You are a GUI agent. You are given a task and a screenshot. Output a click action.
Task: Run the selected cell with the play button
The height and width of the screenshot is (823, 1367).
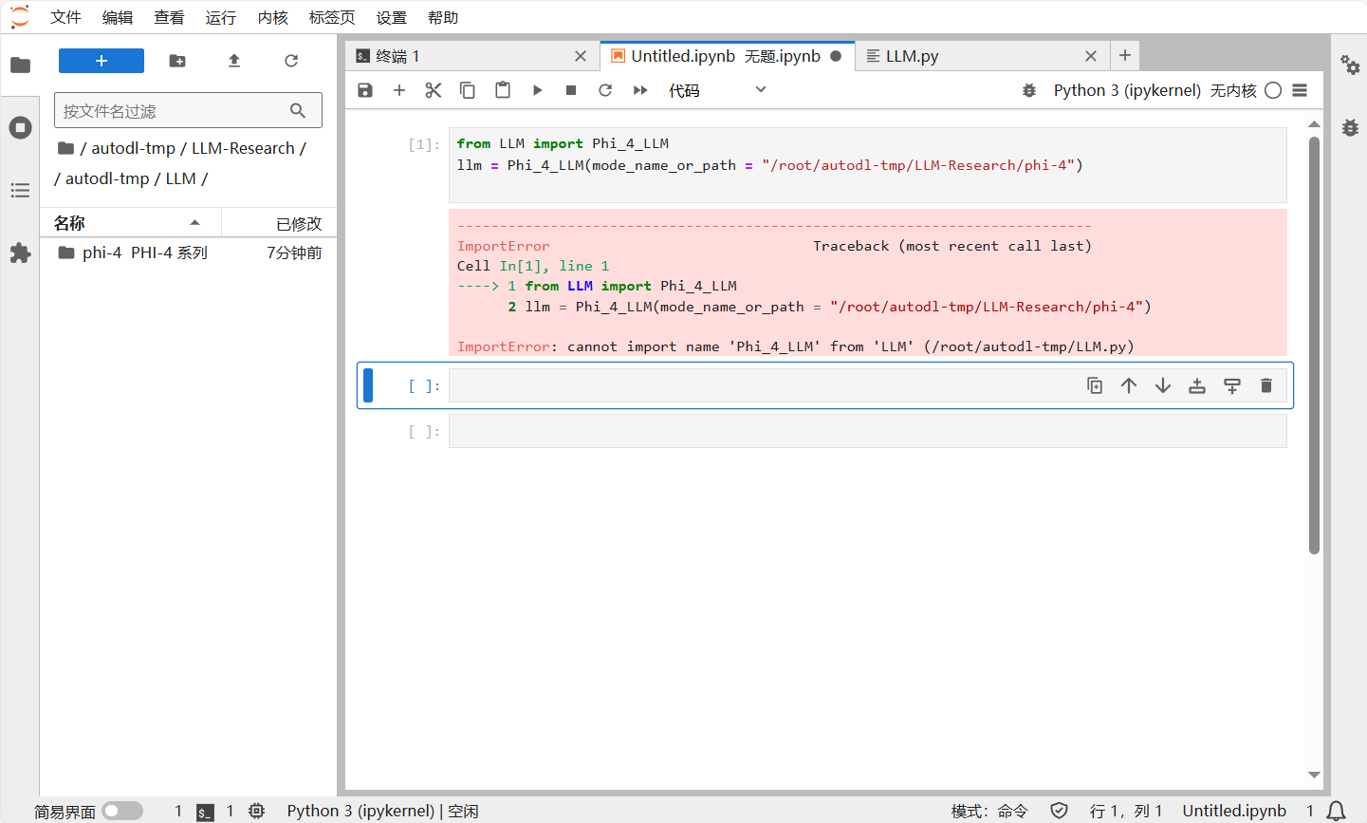pos(537,90)
